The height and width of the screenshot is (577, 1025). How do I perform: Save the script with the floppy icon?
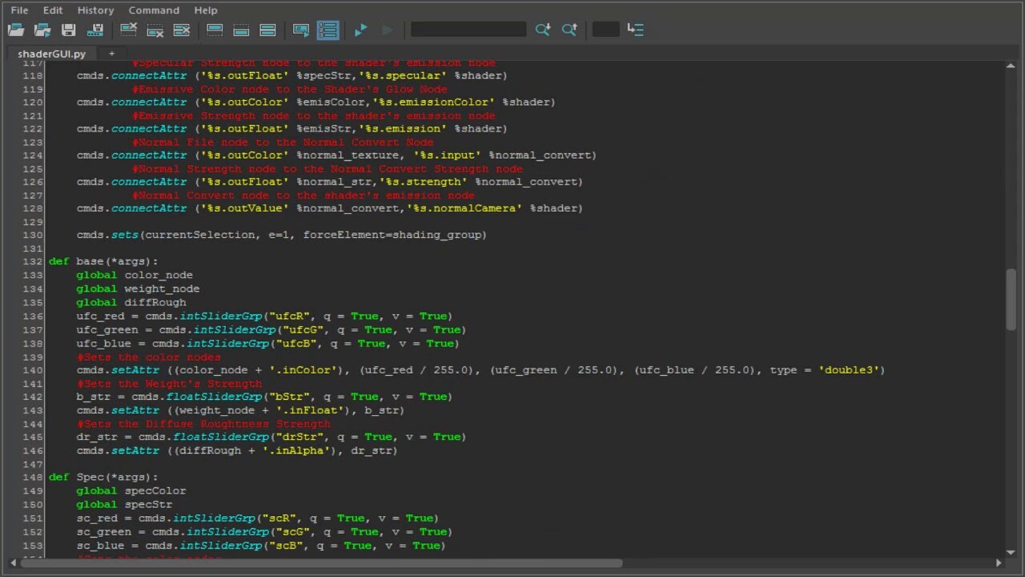69,30
